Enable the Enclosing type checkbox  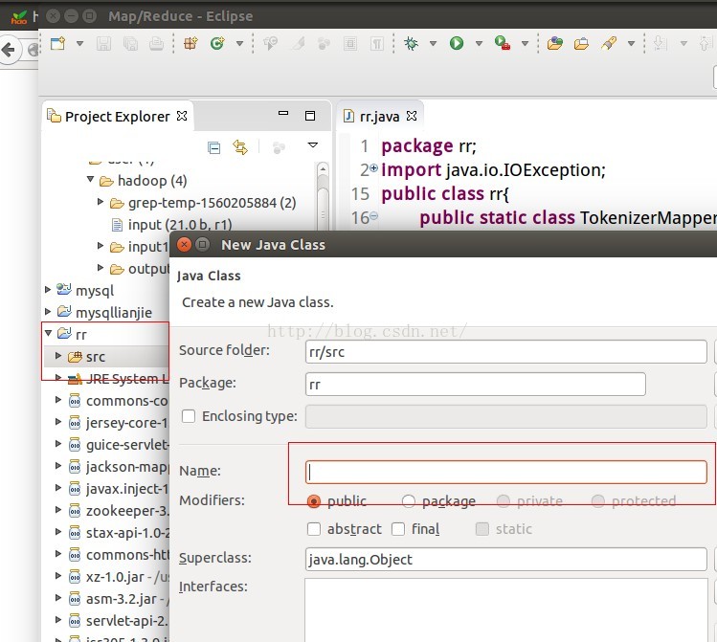pos(189,416)
